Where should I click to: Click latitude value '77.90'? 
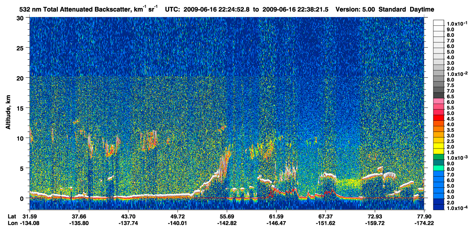click(424, 216)
